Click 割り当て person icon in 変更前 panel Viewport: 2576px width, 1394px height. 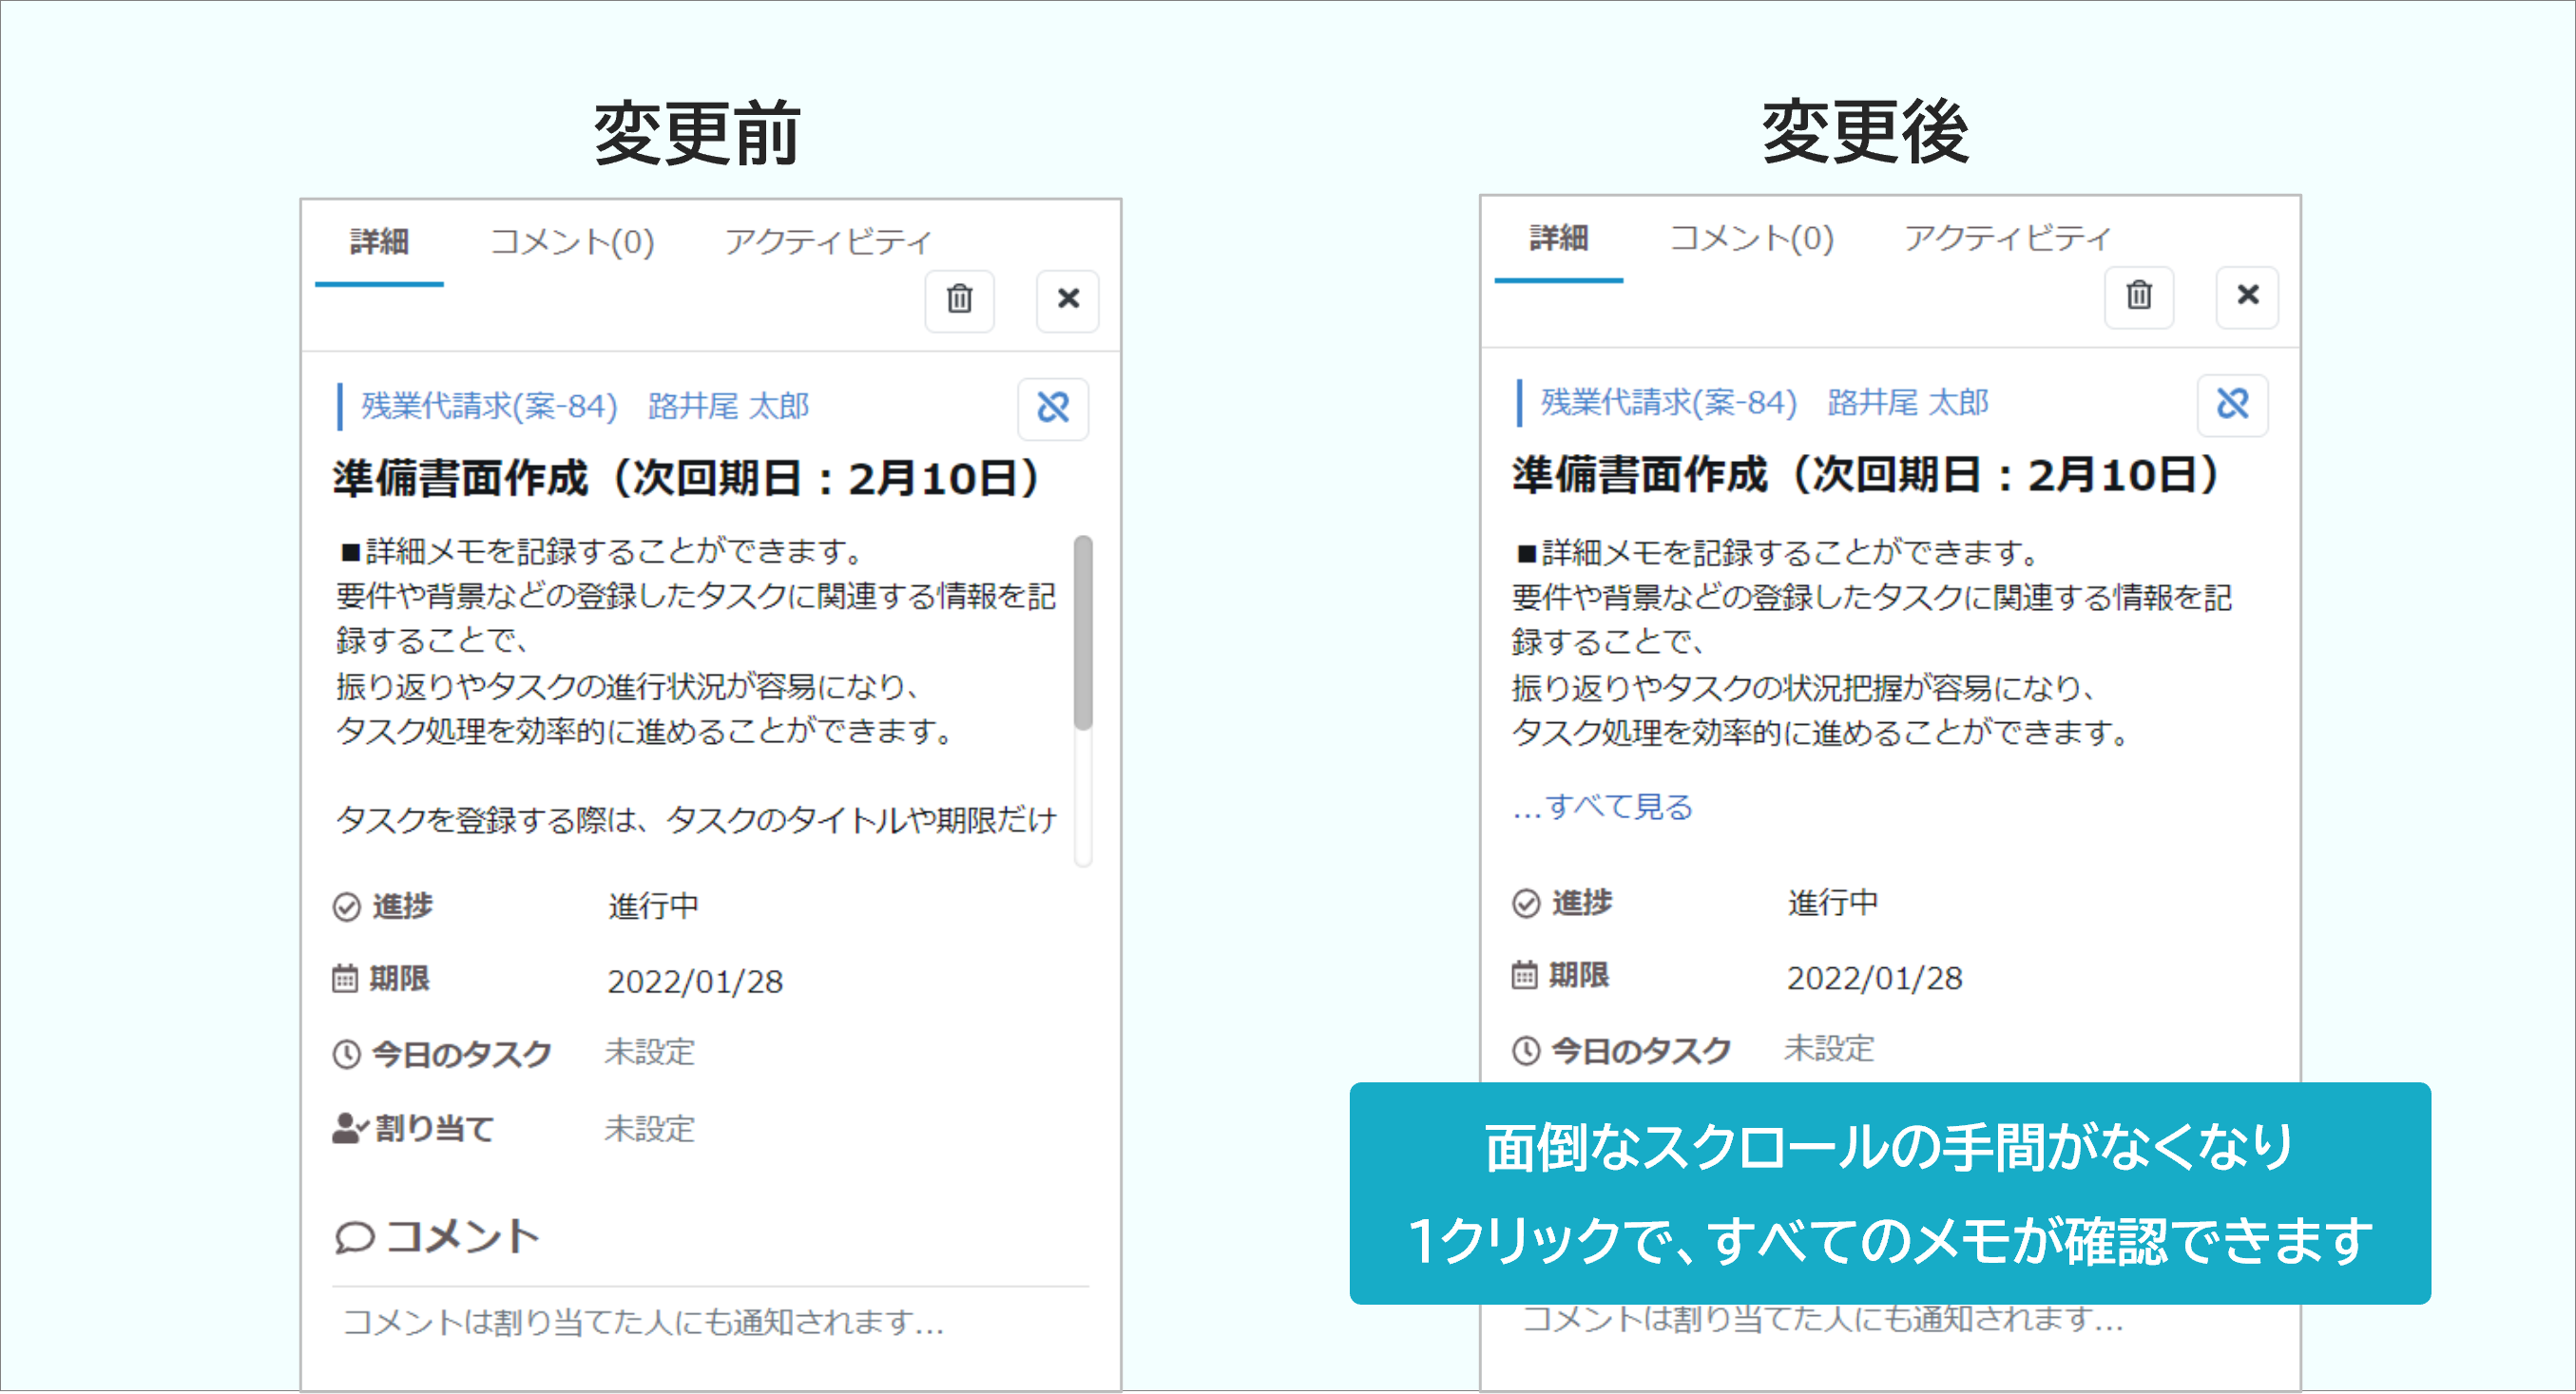349,1129
